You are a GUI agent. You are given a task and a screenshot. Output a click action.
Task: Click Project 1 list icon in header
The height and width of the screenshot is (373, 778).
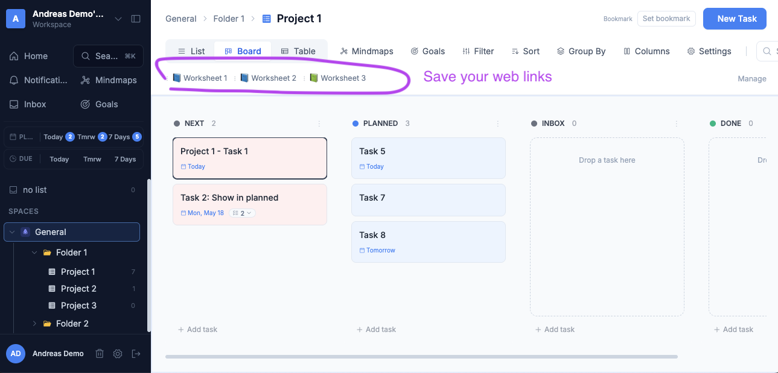(267, 19)
